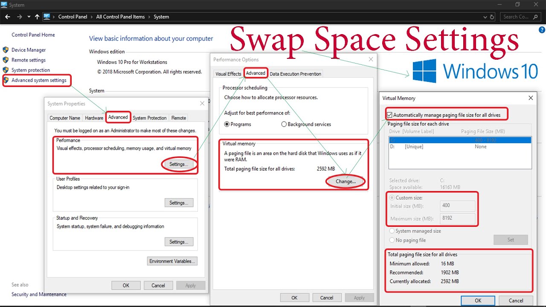The height and width of the screenshot is (307, 546).
Task: Click the Up one level arrow
Action: pos(37,17)
